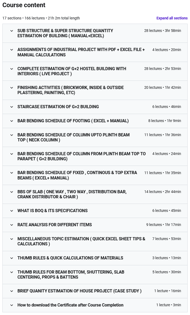This screenshot has height=315, width=190.
Task: Expand the RATE ANALYSIS section chevron
Action: tap(12, 225)
